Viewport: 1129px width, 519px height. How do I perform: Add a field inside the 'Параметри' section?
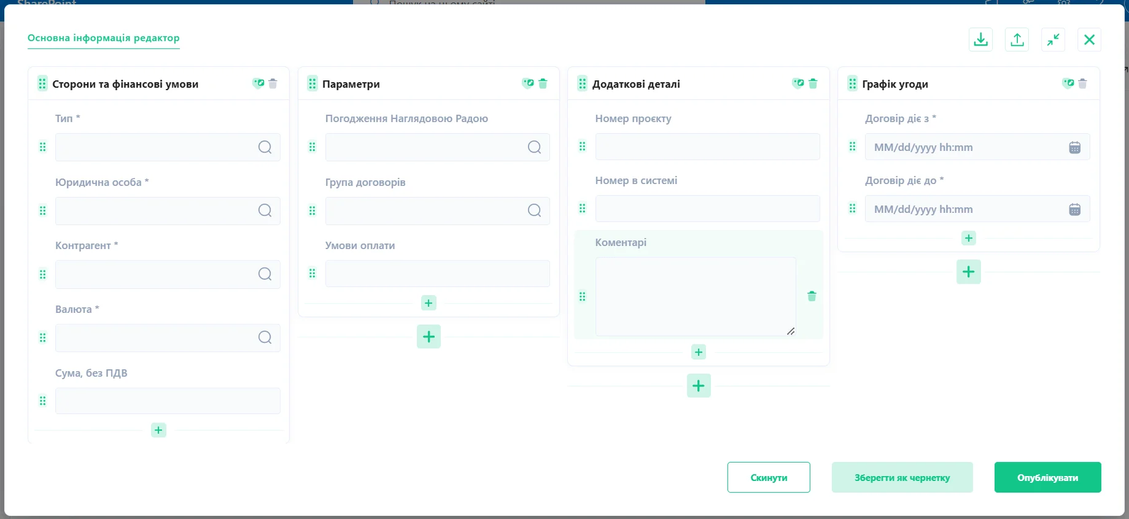click(x=429, y=303)
